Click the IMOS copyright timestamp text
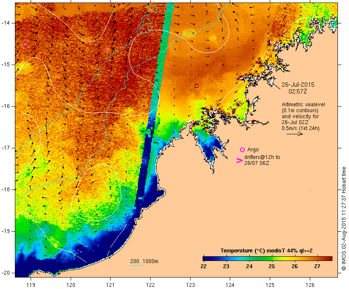 (344, 219)
